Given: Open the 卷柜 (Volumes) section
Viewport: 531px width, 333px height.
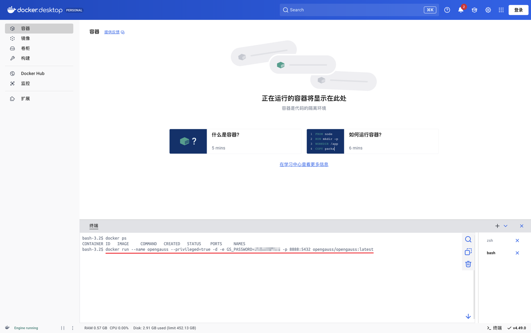Looking at the screenshot, I should pyautogui.click(x=25, y=48).
